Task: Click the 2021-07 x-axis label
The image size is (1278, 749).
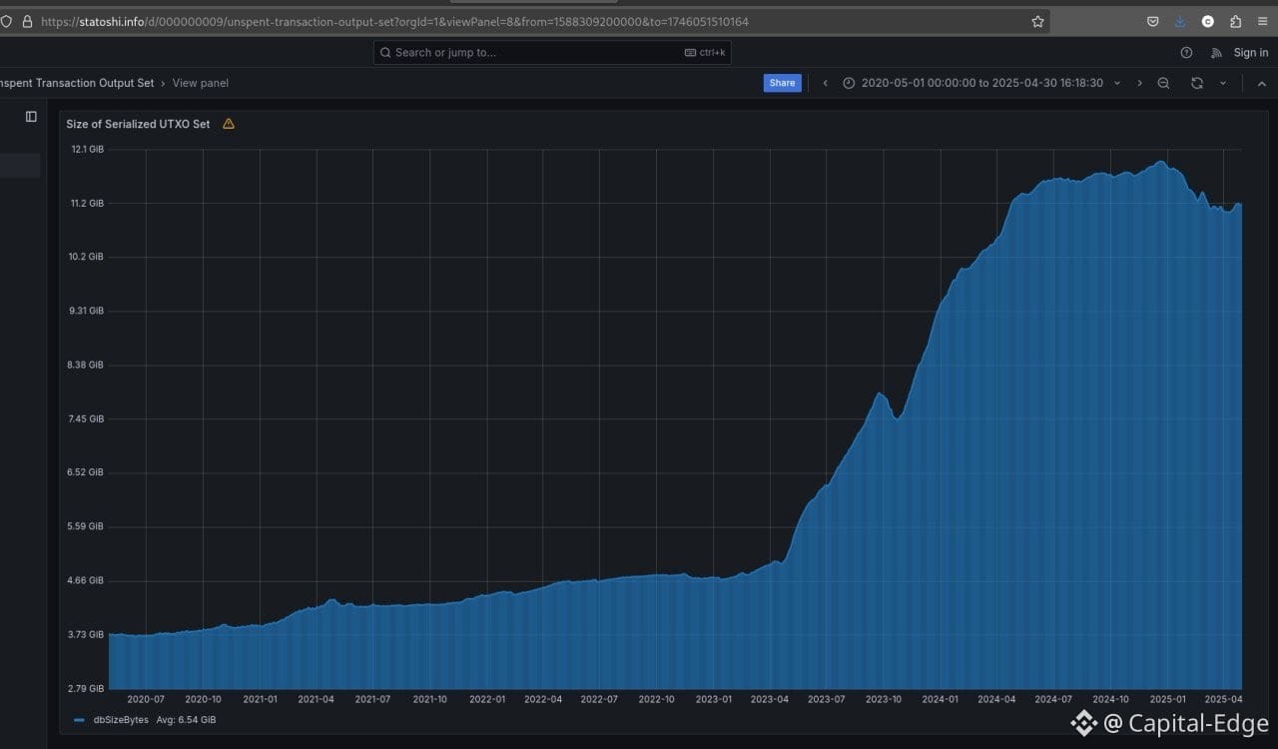Action: pyautogui.click(x=372, y=700)
